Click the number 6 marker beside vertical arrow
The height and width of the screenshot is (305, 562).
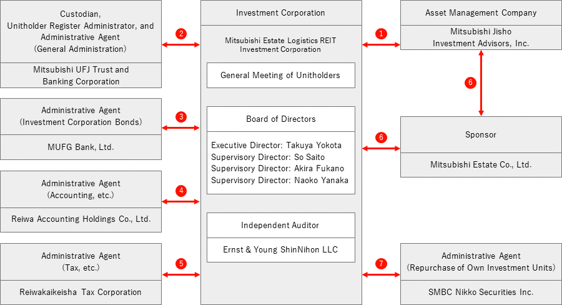click(x=470, y=82)
